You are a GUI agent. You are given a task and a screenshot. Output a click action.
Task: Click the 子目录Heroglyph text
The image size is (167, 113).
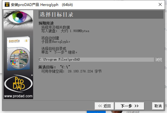(x=56, y=42)
